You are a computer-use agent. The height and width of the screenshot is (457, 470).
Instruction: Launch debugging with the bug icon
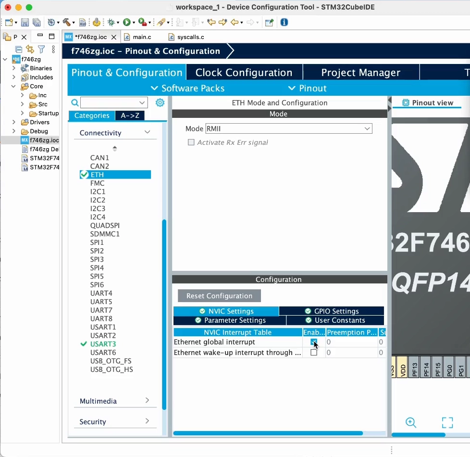[x=111, y=22]
